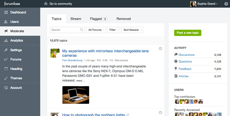Open Analytics in the sidebar
230x116 pixels.
click(x=20, y=41)
